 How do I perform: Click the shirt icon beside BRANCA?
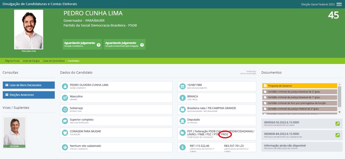183,98
